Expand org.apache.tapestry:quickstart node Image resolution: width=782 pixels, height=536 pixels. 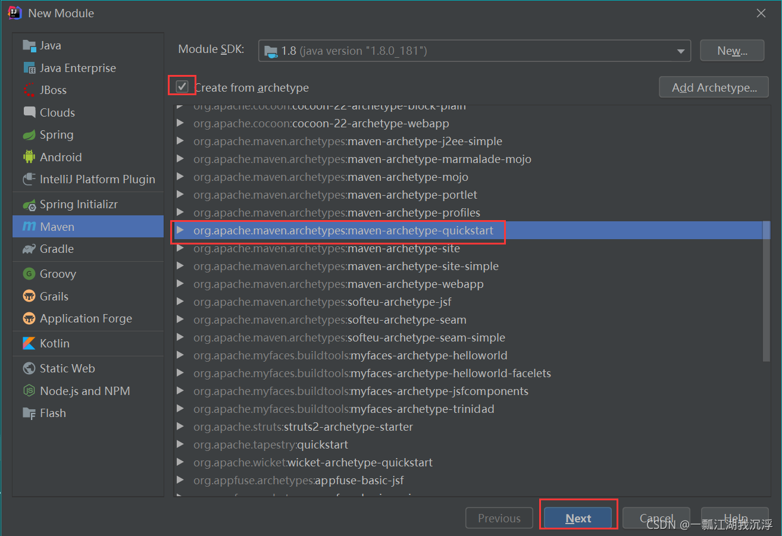tap(180, 445)
